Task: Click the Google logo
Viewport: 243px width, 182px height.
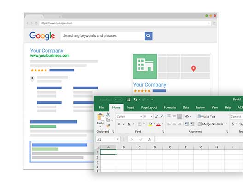Action: click(42, 36)
